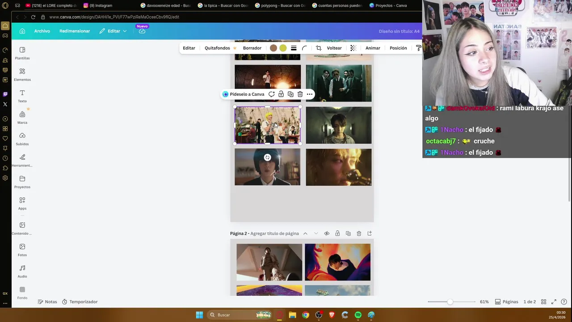Duplicate Página 2
This screenshot has width=572, height=322.
coord(348,233)
